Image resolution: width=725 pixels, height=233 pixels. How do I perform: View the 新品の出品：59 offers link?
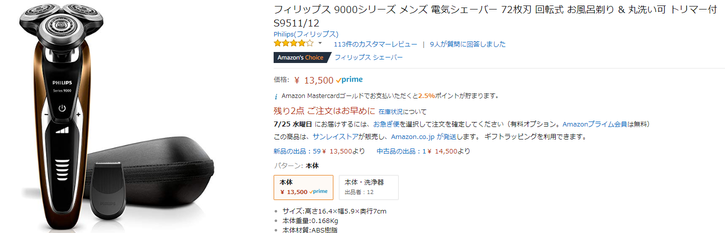point(297,151)
